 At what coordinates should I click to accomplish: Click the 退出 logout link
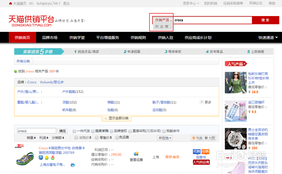[x=66, y=4]
